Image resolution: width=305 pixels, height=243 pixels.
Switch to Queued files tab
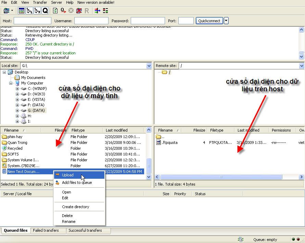[15, 230]
